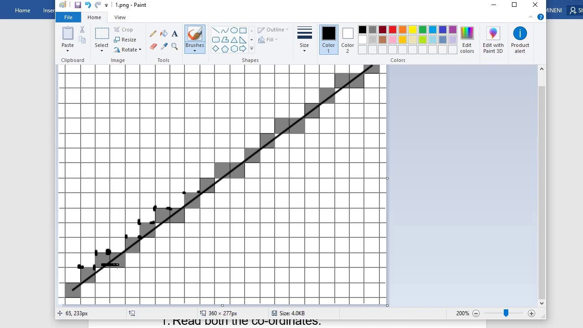Activate the Color 2 background box
Screen dimensions: 583x328
[348, 40]
